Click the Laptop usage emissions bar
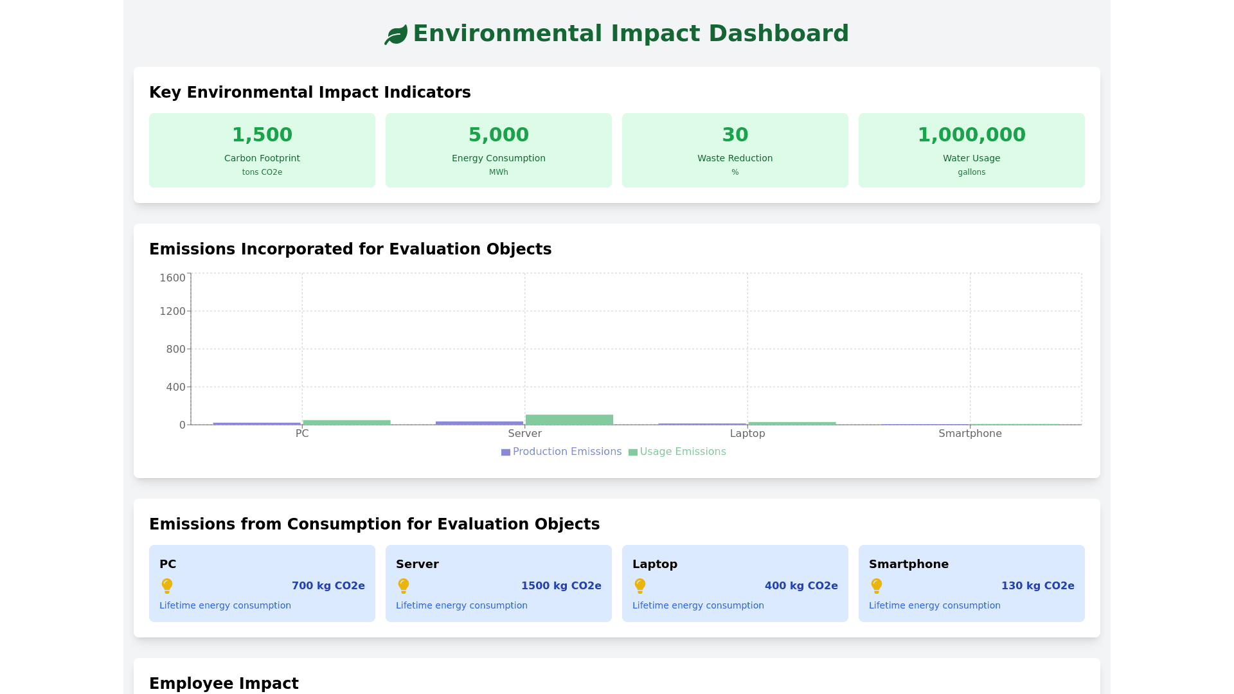Image resolution: width=1234 pixels, height=694 pixels. pos(792,423)
